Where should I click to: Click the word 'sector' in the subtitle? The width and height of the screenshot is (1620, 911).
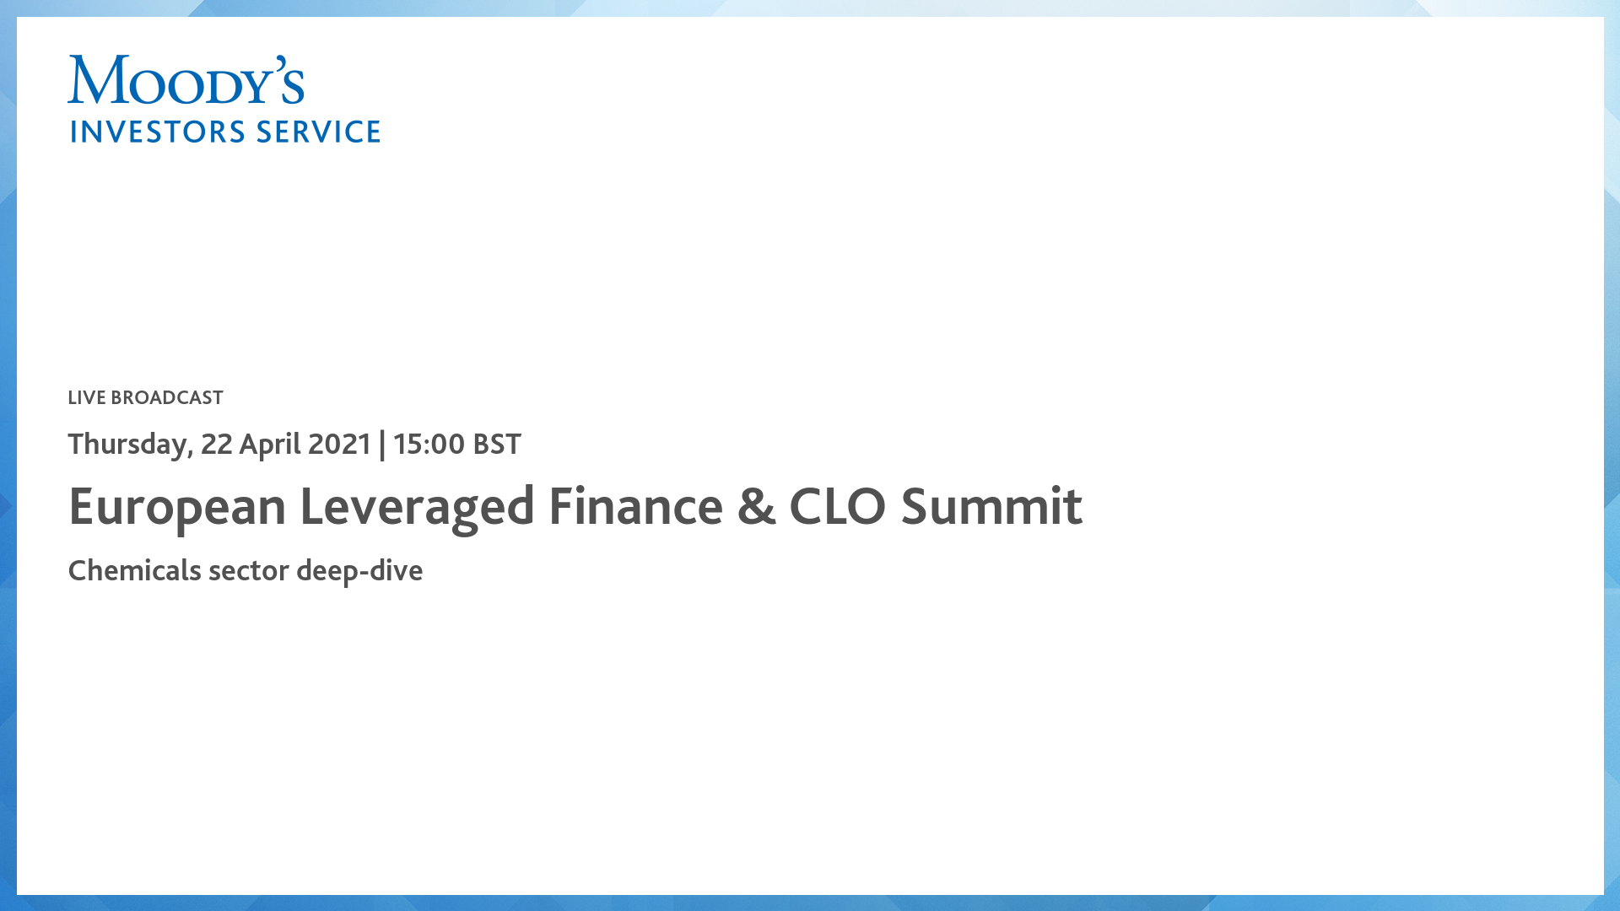[x=249, y=571]
